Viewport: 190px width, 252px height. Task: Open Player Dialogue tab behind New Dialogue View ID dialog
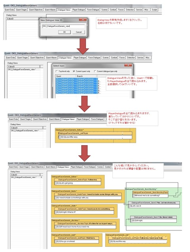click(78, 9)
